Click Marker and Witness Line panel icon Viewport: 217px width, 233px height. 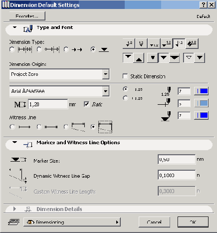click(x=28, y=145)
